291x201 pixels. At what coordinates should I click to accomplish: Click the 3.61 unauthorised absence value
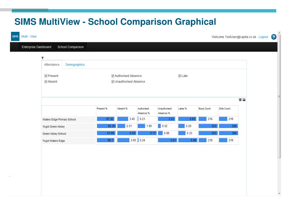click(x=173, y=140)
